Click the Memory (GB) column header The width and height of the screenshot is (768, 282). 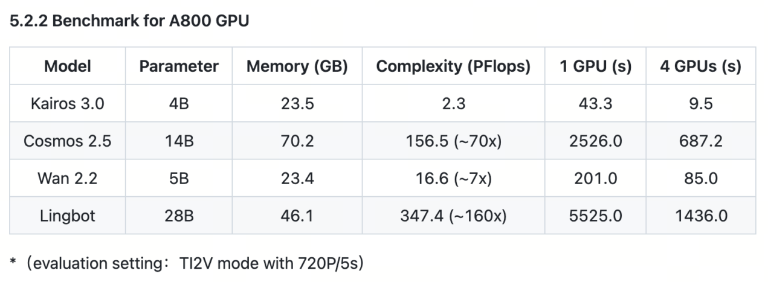[297, 66]
